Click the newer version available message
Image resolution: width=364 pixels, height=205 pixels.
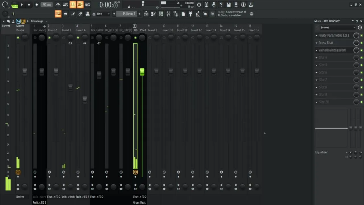click(x=232, y=14)
